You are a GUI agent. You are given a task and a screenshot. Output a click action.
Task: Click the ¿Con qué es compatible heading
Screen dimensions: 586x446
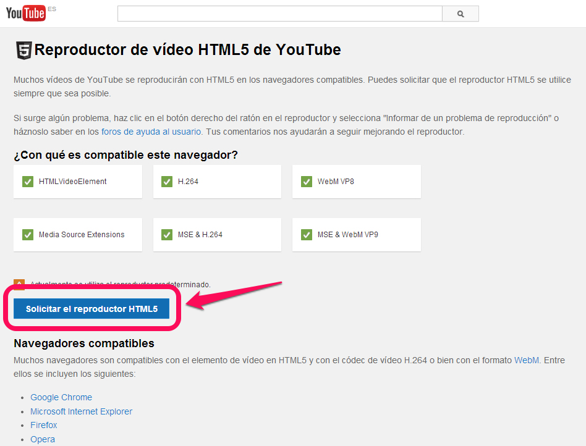125,154
